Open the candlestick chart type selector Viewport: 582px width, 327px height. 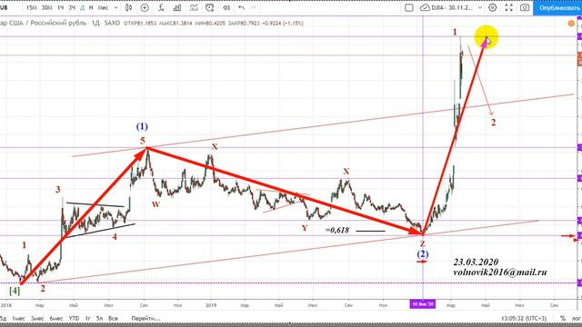pos(128,7)
